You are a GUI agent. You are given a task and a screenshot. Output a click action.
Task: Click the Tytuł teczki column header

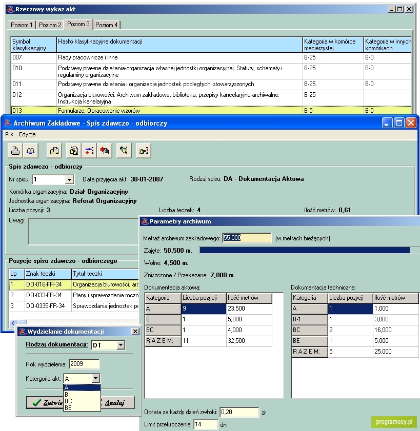click(105, 274)
